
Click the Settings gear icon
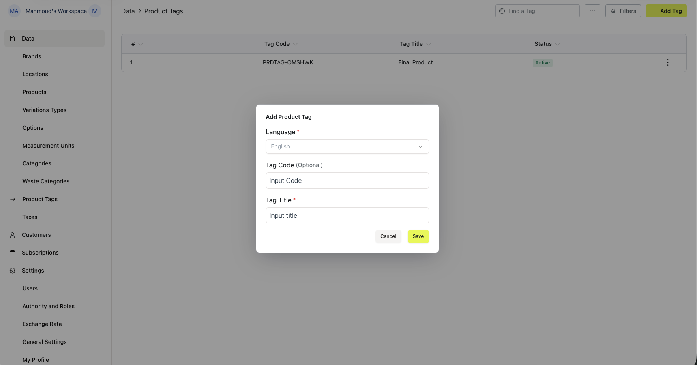pyautogui.click(x=13, y=271)
